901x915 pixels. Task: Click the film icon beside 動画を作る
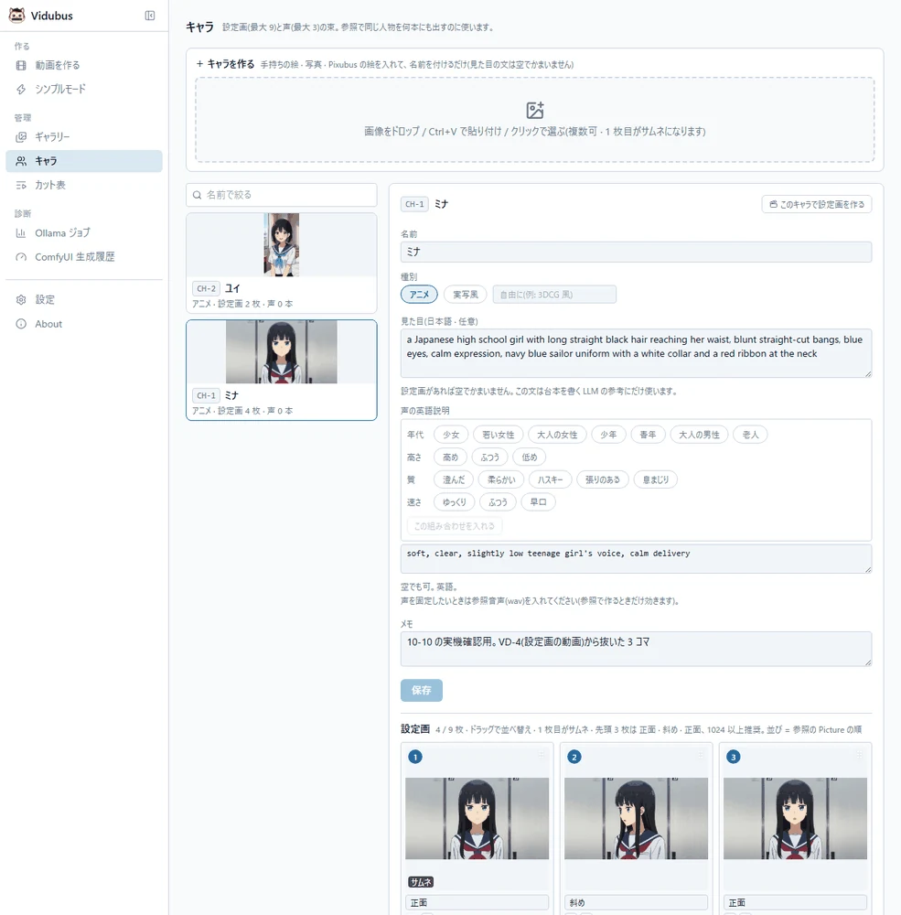(21, 65)
